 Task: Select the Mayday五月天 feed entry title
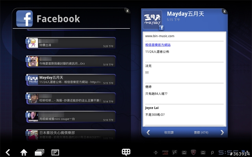[51, 78]
